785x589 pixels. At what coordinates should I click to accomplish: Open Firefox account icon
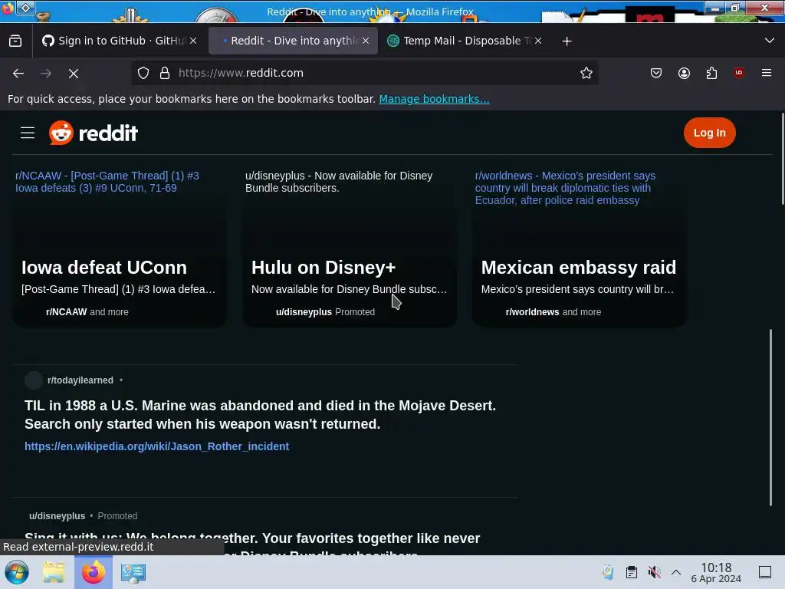tap(684, 73)
